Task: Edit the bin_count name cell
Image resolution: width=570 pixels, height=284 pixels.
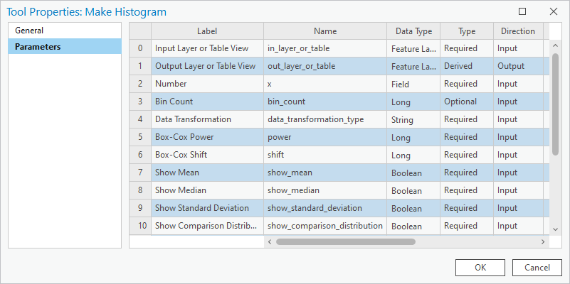Action: tap(325, 102)
